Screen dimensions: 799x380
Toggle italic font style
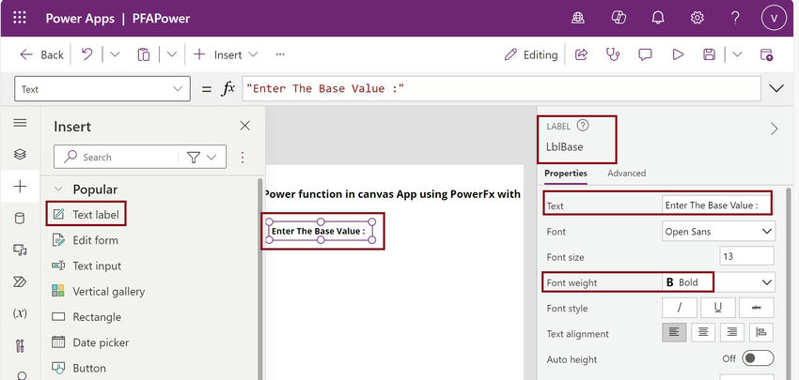[680, 308]
